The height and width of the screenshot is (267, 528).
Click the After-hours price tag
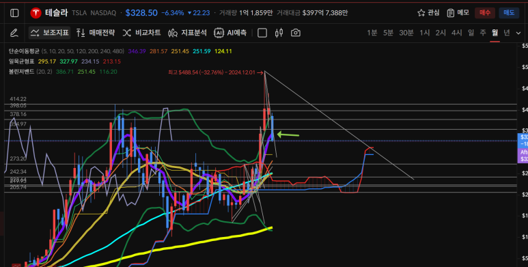pyautogui.click(x=523, y=156)
